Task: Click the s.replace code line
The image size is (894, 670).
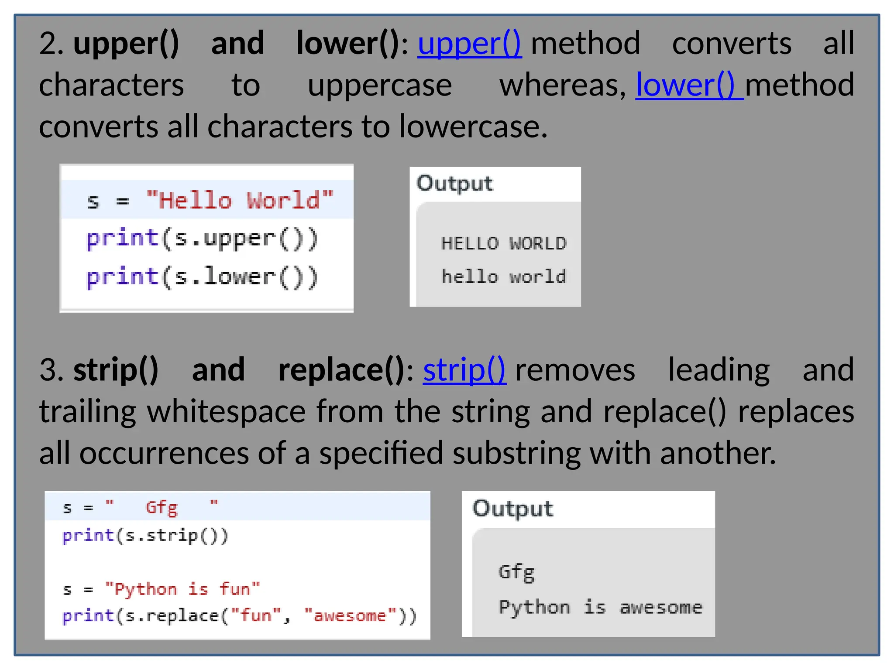Action: click(239, 616)
